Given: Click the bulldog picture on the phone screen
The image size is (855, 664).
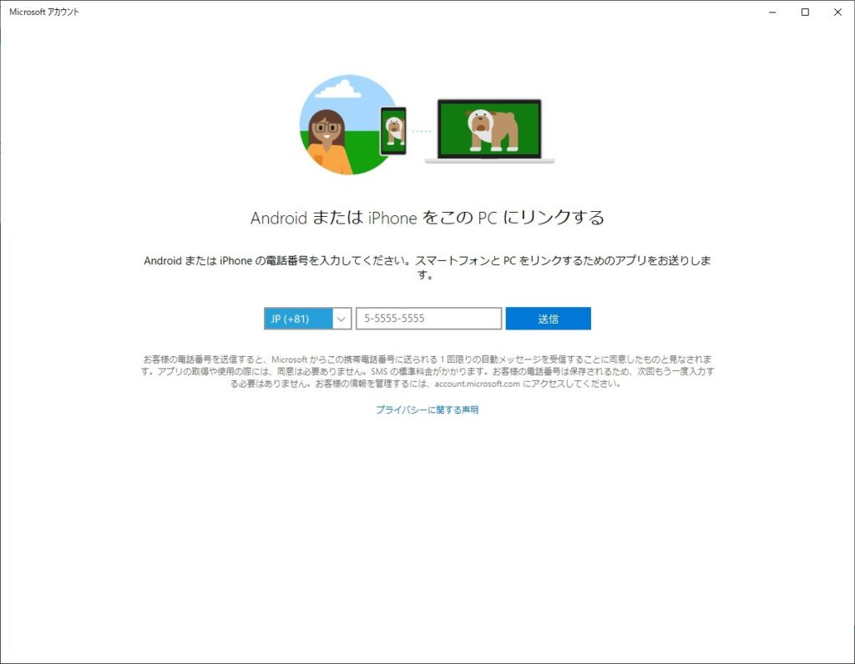Looking at the screenshot, I should tap(394, 129).
